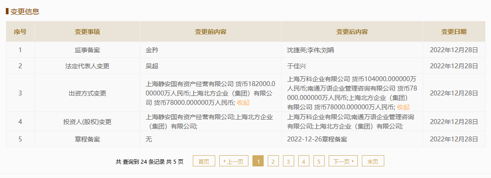Screen dimensions: 491x178
Task: Select the 监事备案 row cell
Action: tap(87, 50)
